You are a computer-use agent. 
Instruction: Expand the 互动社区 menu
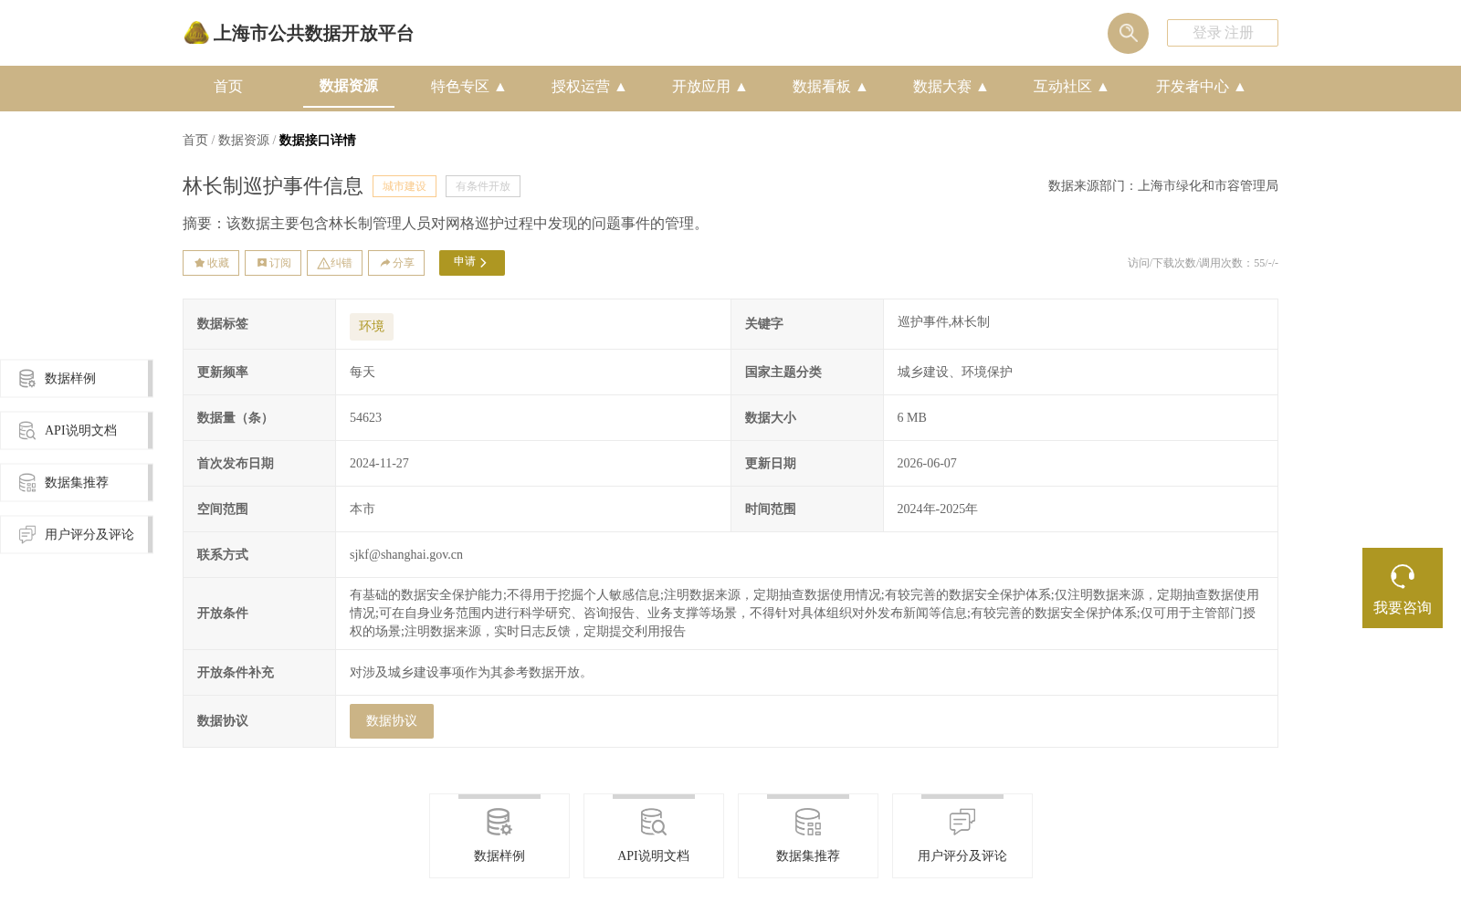pos(1070,87)
